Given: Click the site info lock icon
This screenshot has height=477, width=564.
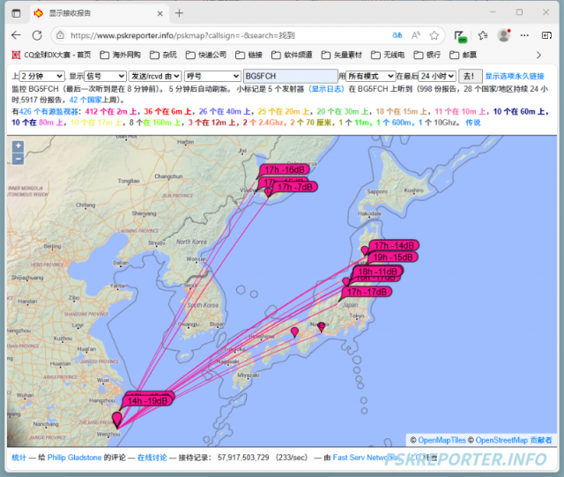Looking at the screenshot, I should (x=60, y=35).
